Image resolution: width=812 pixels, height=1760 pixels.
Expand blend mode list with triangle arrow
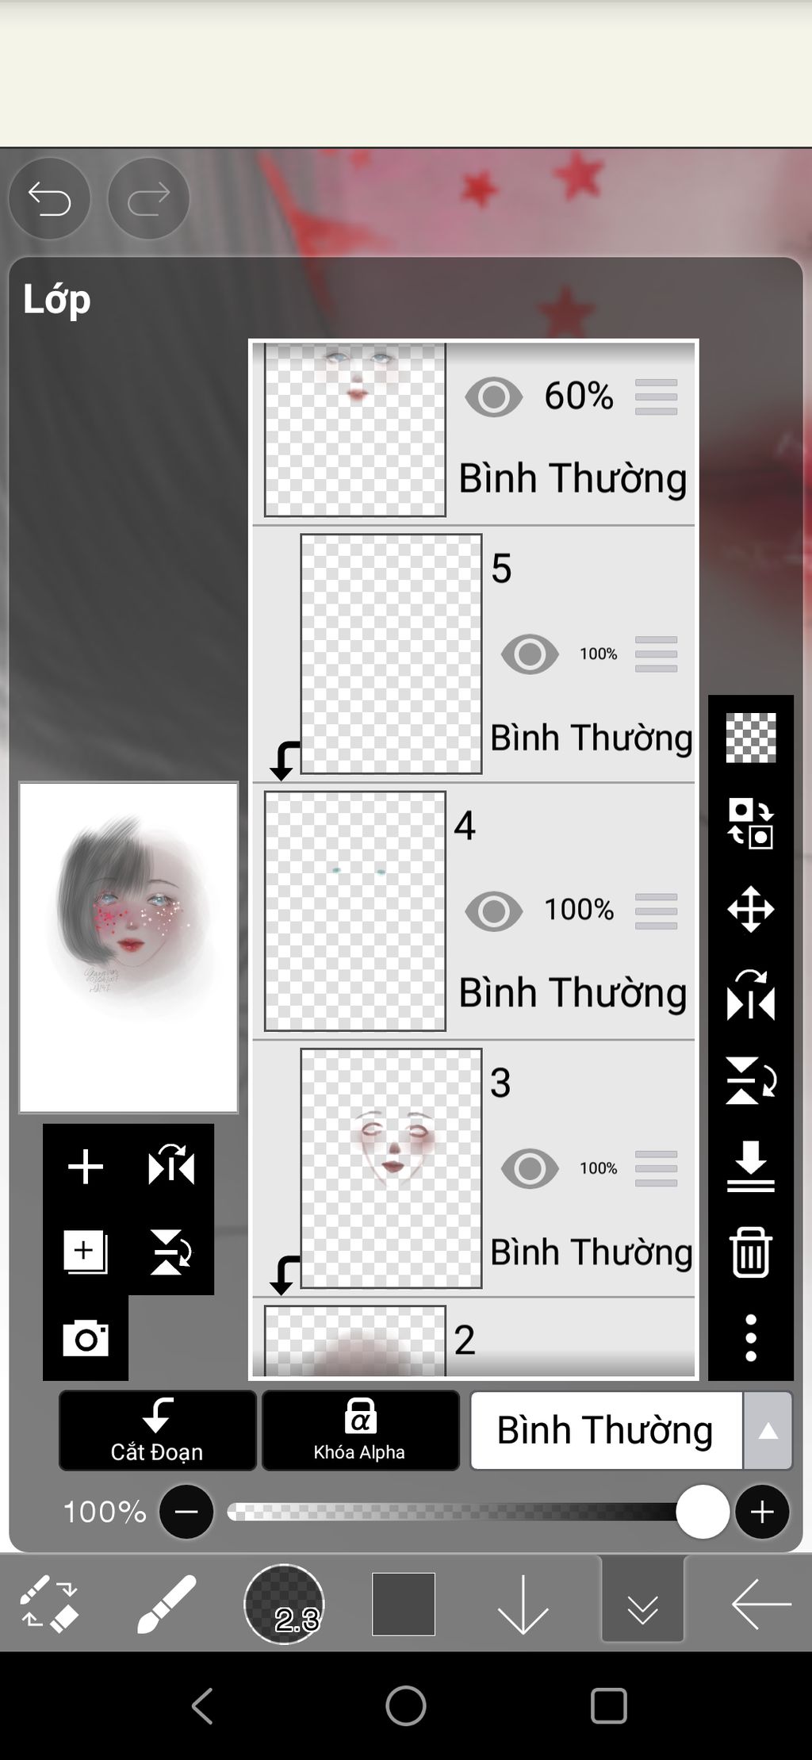pos(768,1431)
